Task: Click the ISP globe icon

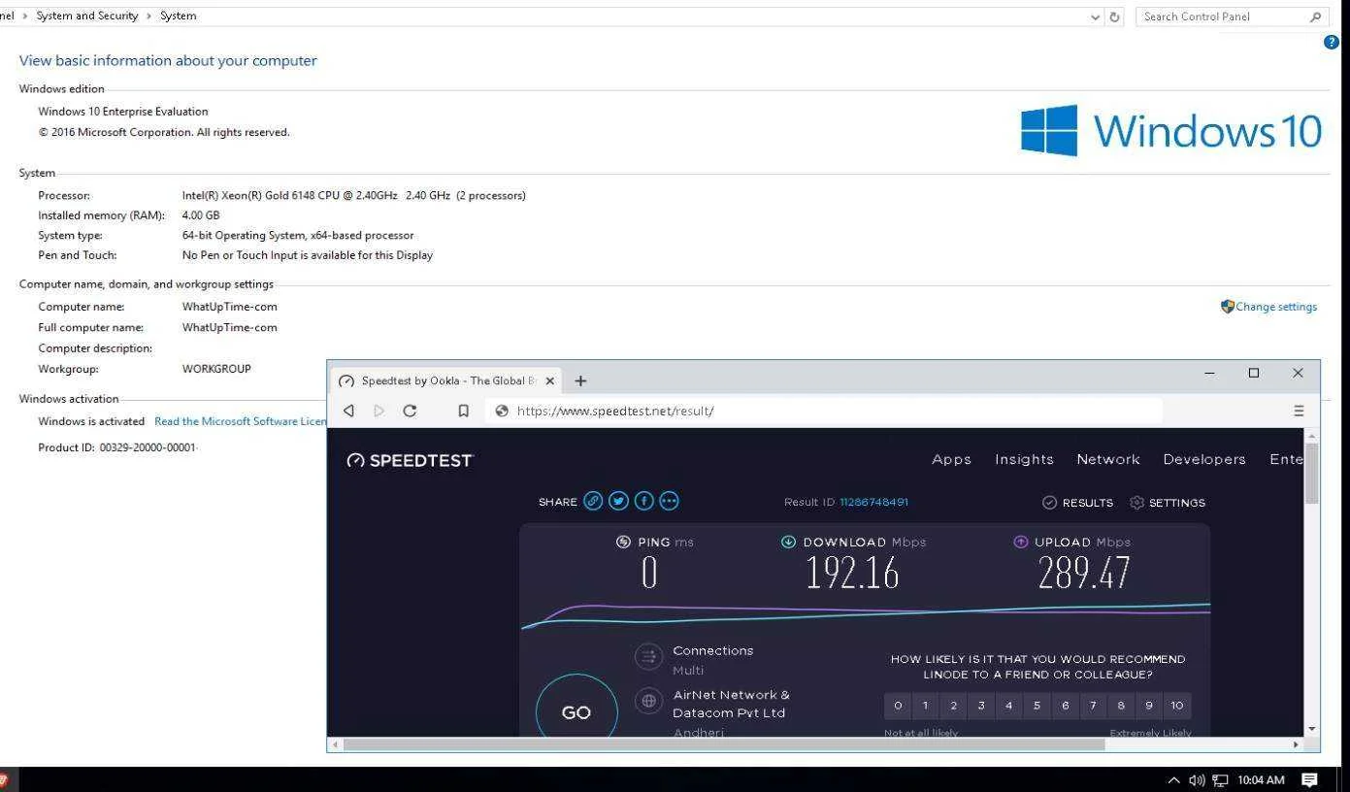Action: 648,701
